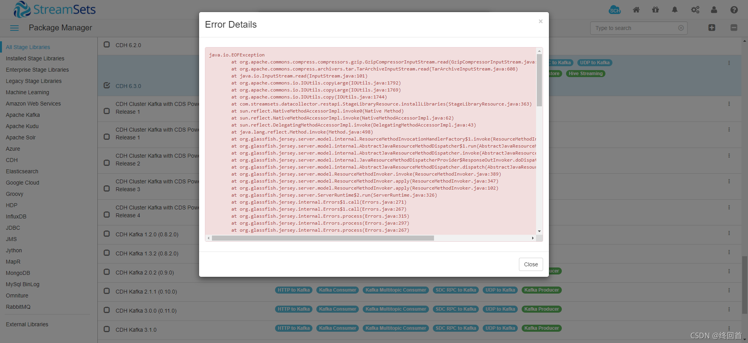The image size is (748, 343).
Task: Open the hamburger navigation menu
Action: 14,28
